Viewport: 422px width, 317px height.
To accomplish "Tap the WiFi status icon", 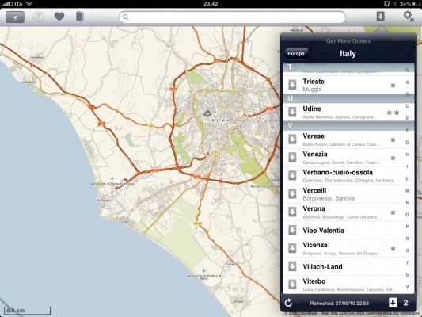I will [x=29, y=4].
